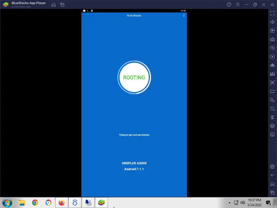Click the network icon in system tray
The width and height of the screenshot is (277, 208).
pyautogui.click(x=236, y=203)
